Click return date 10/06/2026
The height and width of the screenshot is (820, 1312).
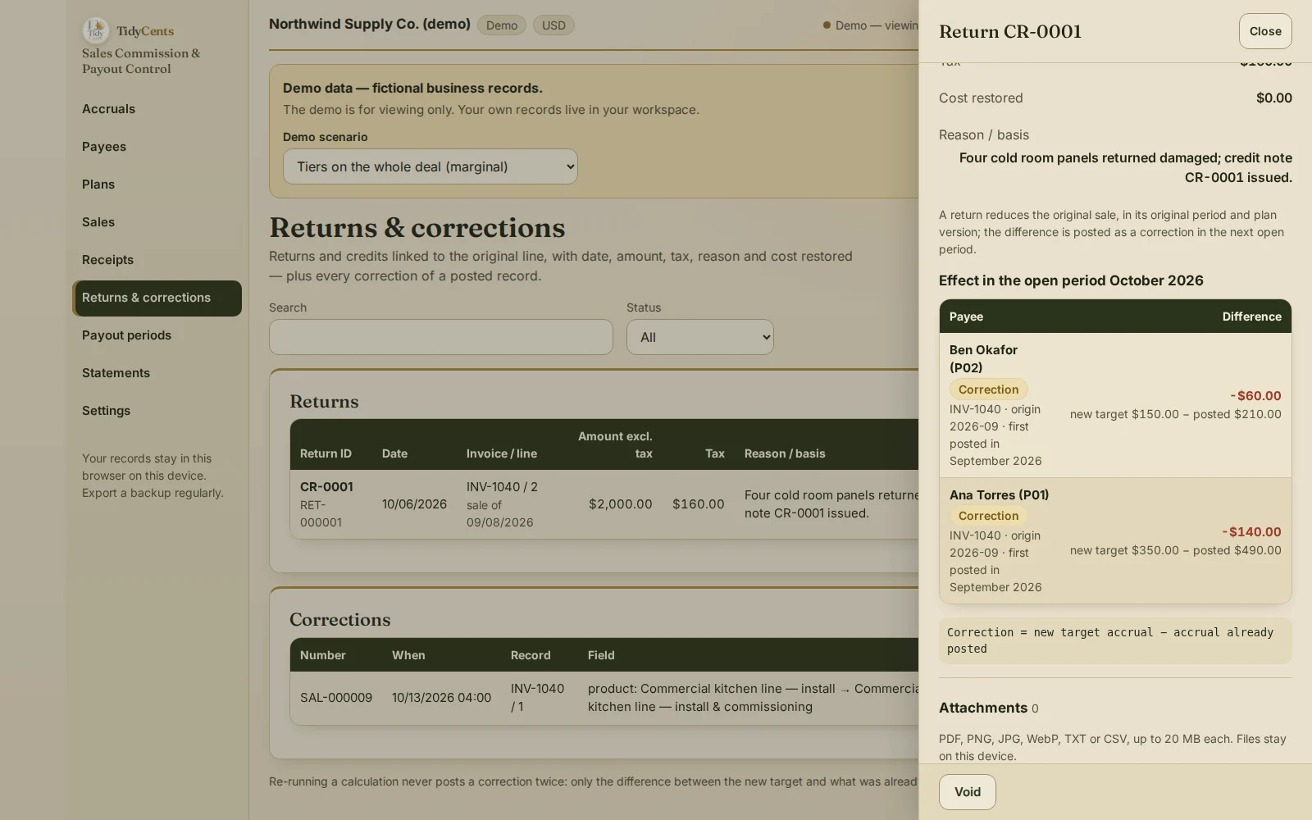click(x=414, y=504)
